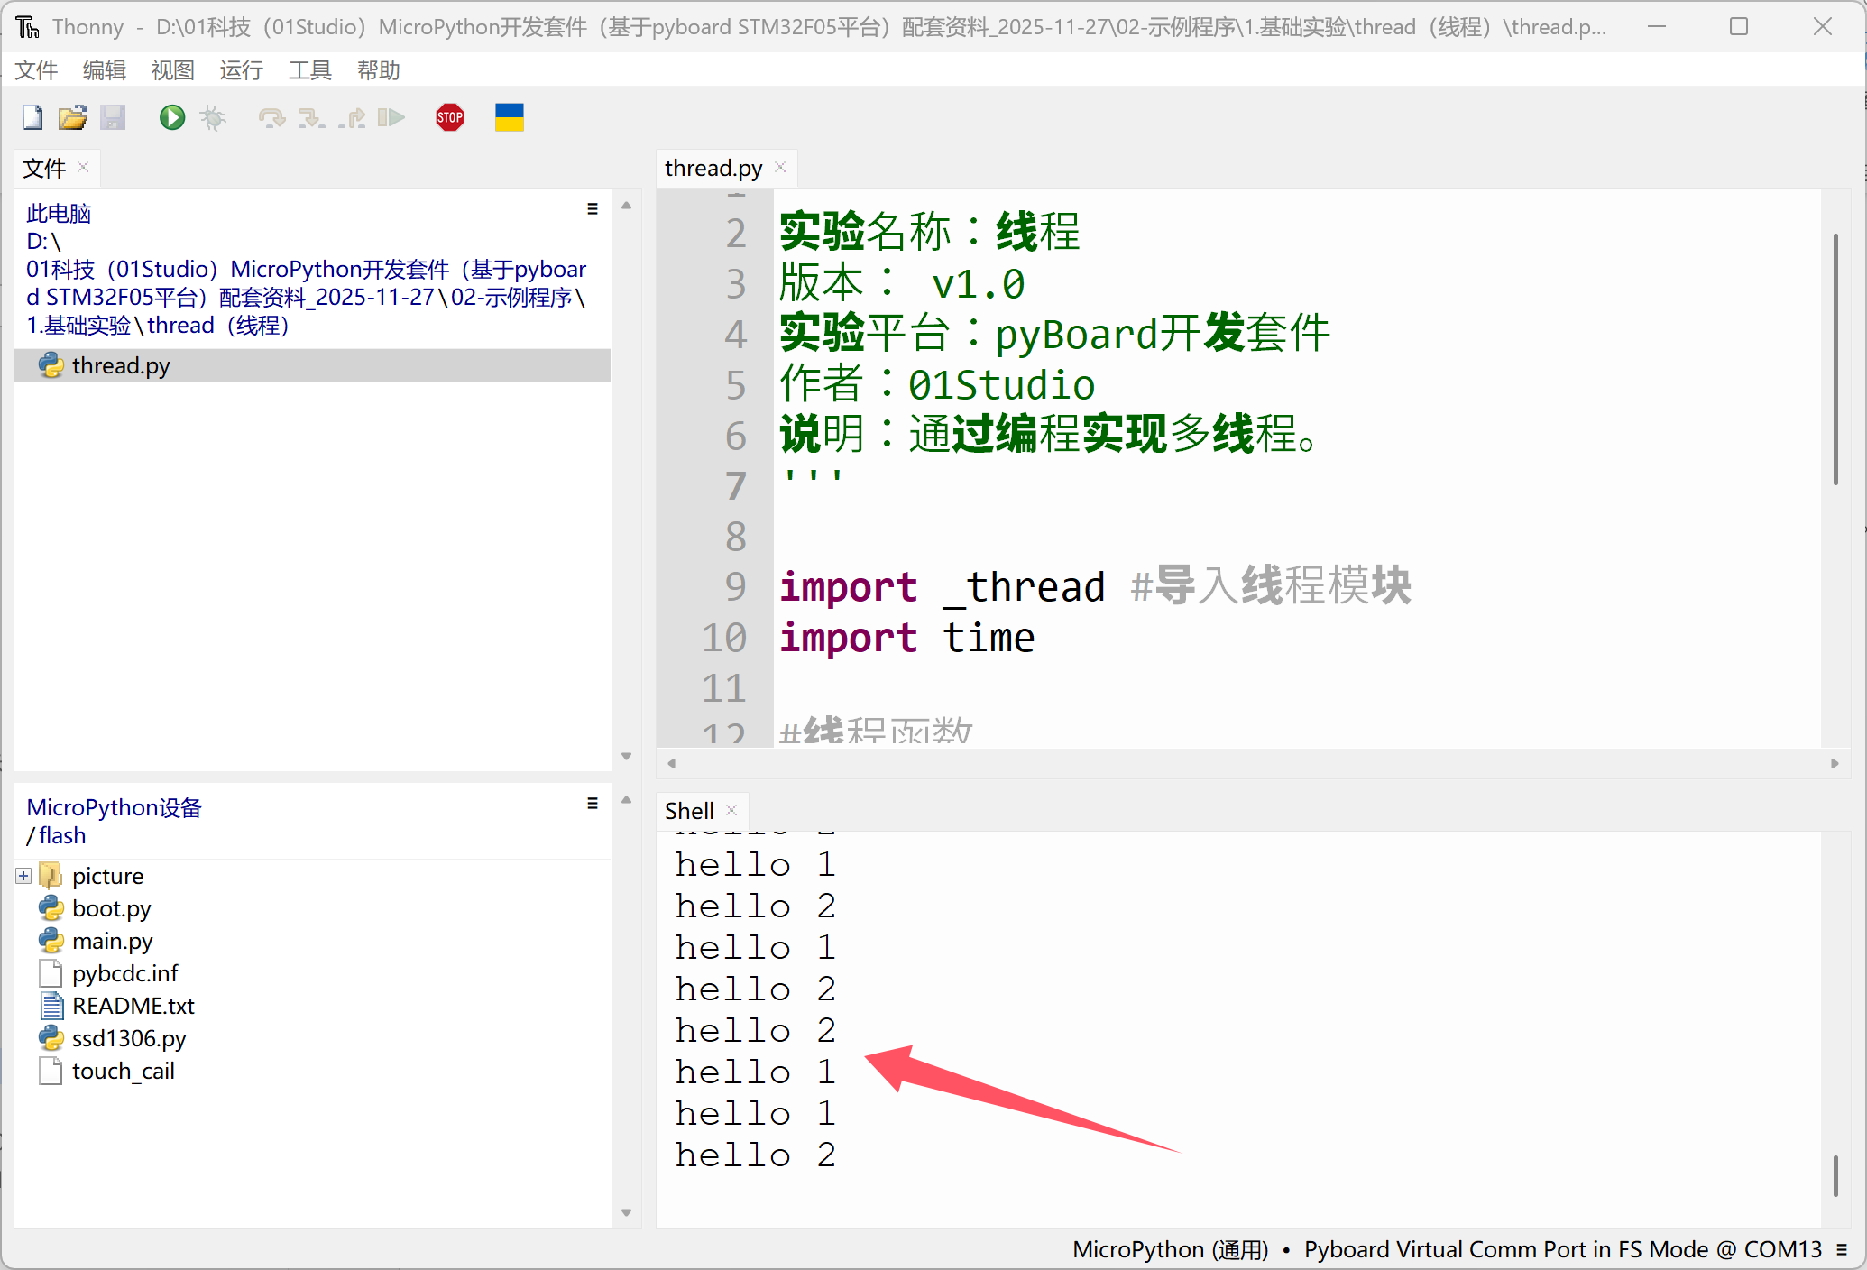
Task: Click the New file toolbar icon
Action: pyautogui.click(x=32, y=117)
